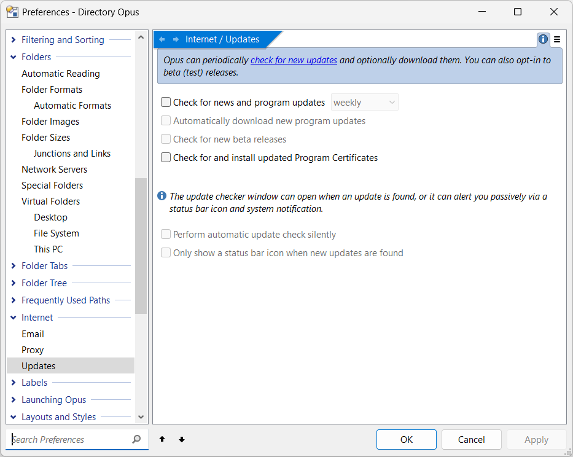This screenshot has height=457, width=573.
Task: Tick Only show a status bar icon option
Action: 166,252
